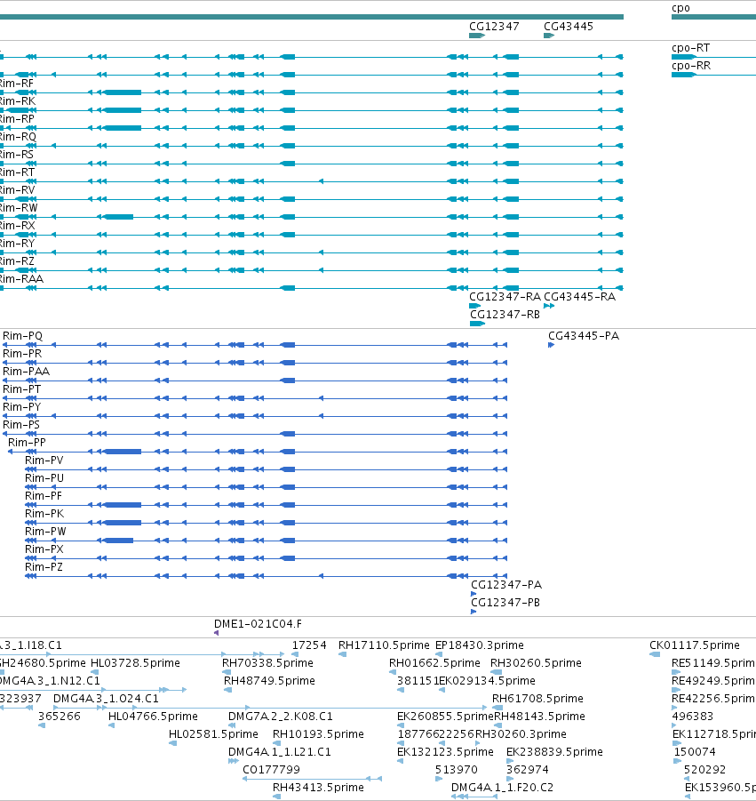Click the Rim-PY protein label
This screenshot has width=756, height=801.
(21, 407)
